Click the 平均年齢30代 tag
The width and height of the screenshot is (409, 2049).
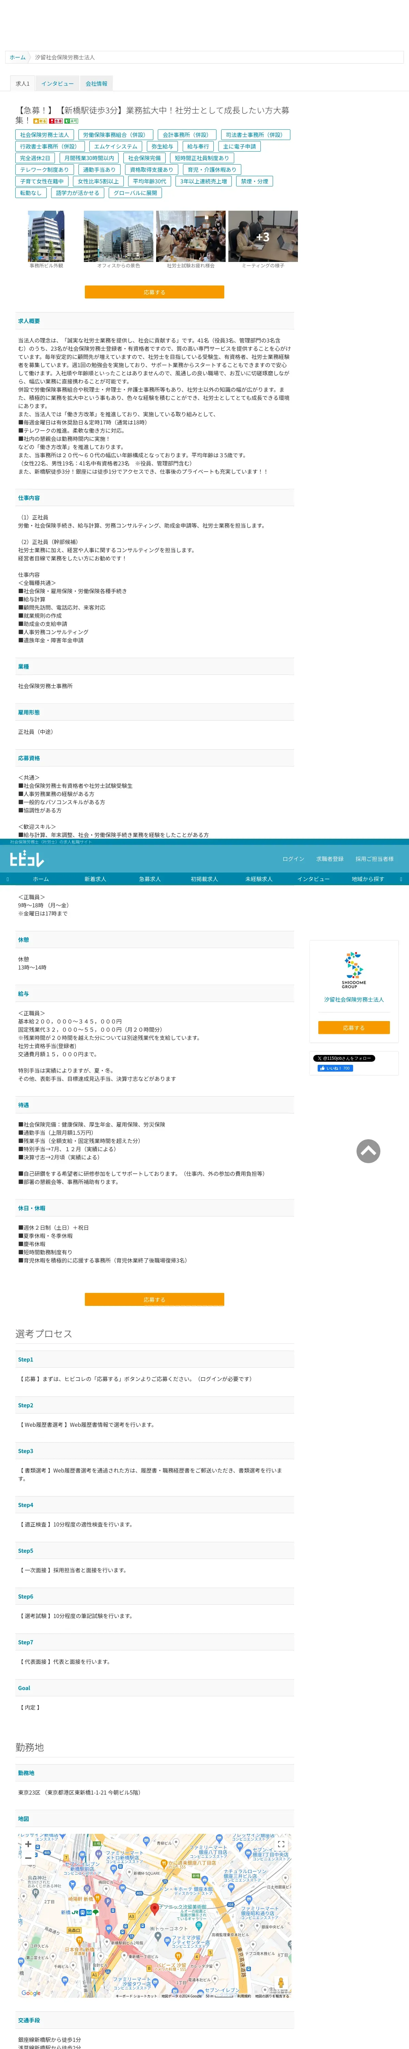[150, 181]
